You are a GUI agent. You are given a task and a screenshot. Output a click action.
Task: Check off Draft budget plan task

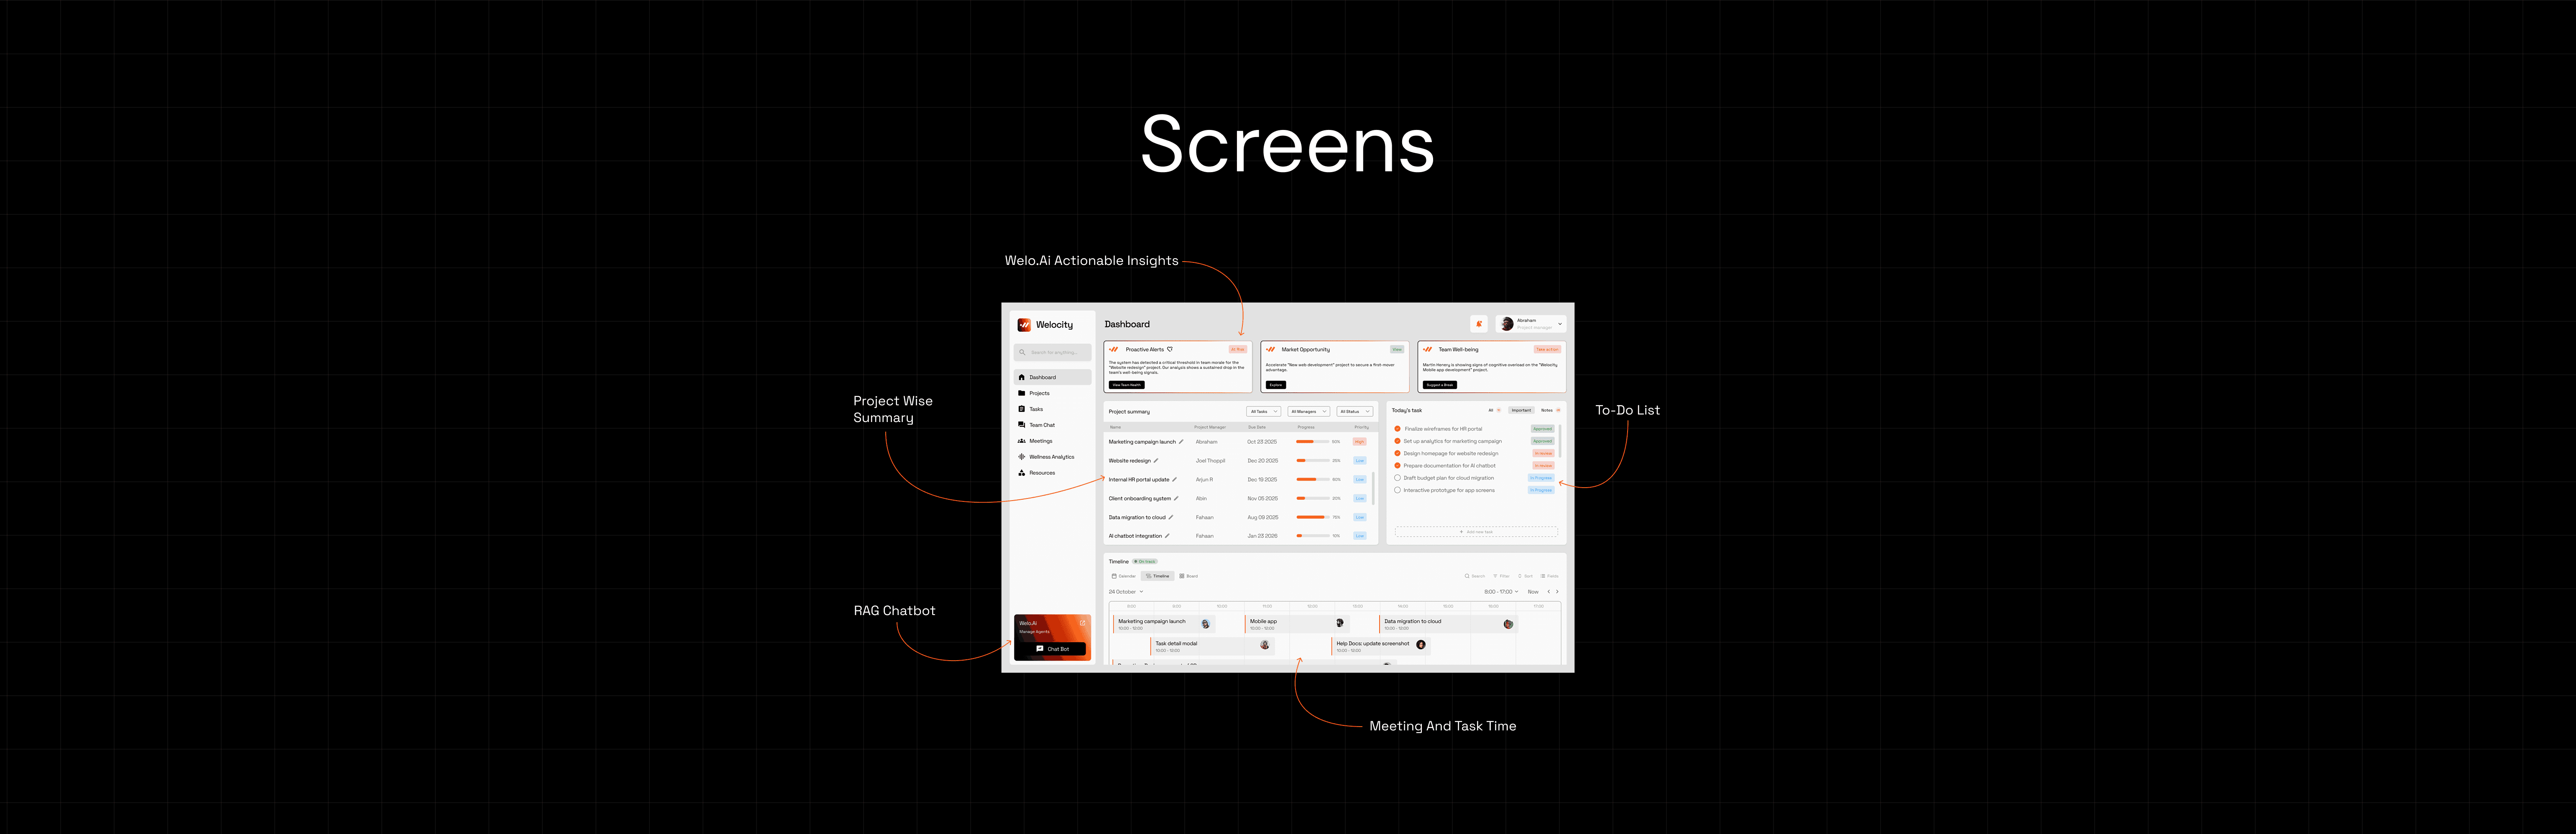pos(1397,478)
